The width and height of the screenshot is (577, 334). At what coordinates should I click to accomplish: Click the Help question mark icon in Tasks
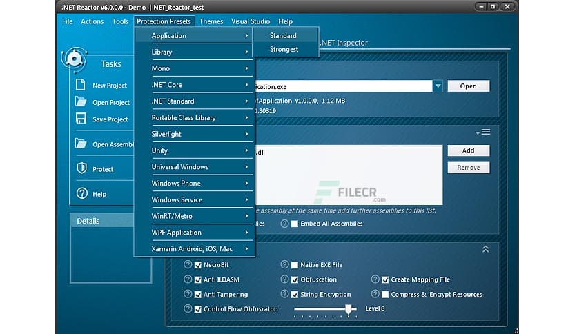[x=81, y=194]
